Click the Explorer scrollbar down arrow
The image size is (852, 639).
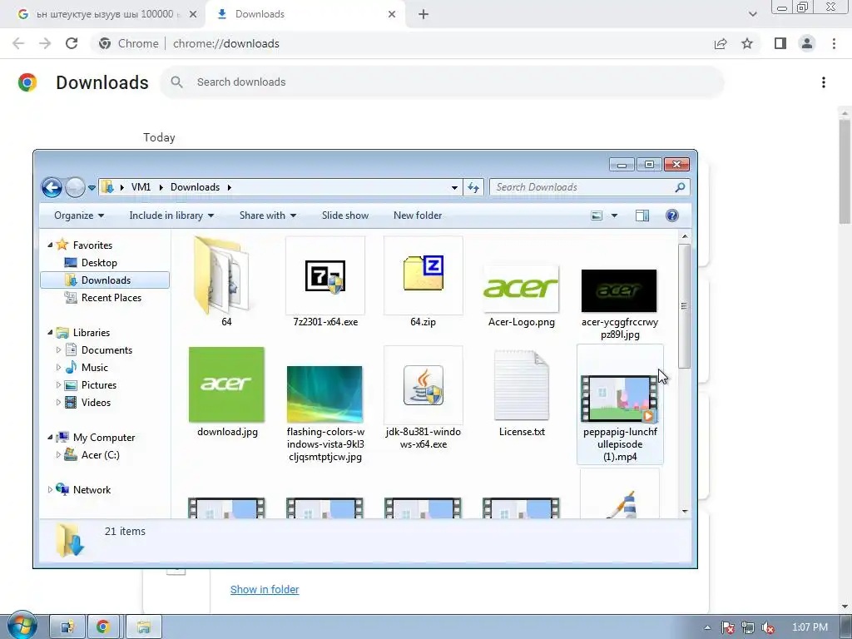(684, 511)
